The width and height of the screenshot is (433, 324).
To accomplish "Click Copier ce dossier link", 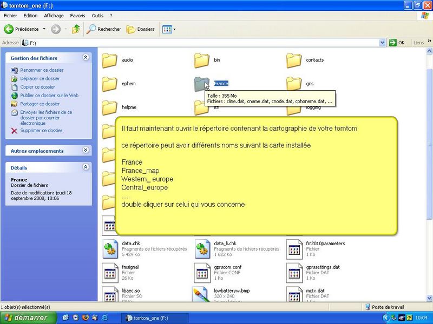I will [x=37, y=87].
